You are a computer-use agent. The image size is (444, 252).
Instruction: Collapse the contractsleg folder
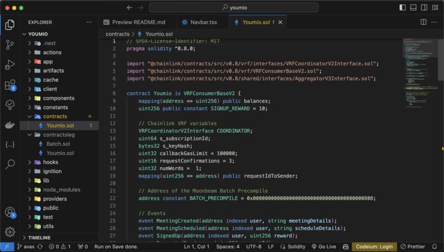[x=58, y=135]
